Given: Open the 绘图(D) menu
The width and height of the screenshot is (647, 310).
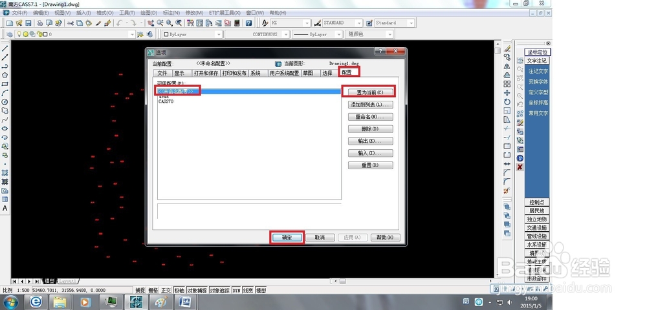Looking at the screenshot, I should (x=149, y=13).
